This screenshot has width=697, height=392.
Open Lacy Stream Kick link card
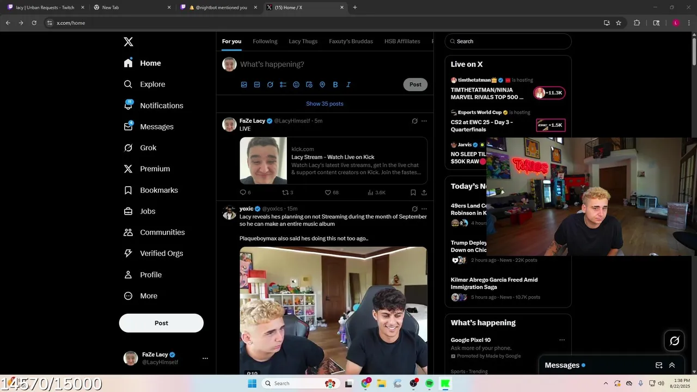333,161
